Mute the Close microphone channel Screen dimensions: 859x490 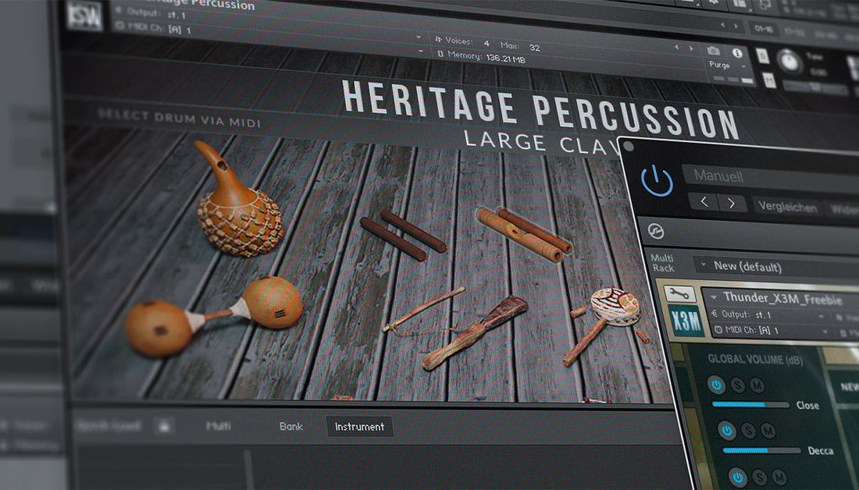757,386
